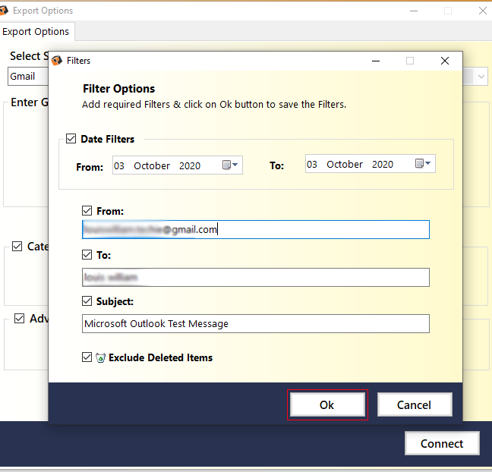492x472 pixels.
Task: Maximize the Filters dialog window
Action: pyautogui.click(x=410, y=61)
